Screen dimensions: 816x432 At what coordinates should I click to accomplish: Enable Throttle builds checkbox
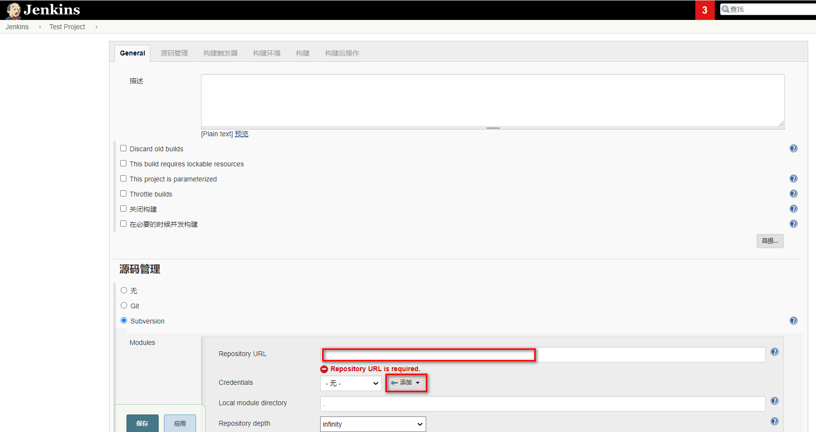[123, 194]
